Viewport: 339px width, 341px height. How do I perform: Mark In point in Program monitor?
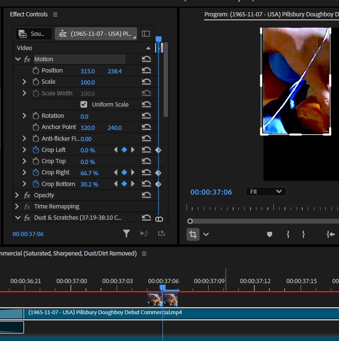click(x=288, y=234)
